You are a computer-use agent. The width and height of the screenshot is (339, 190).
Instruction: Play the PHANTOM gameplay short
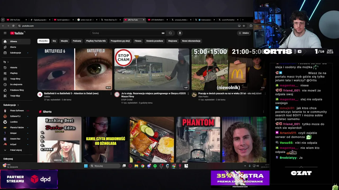pos(198,140)
